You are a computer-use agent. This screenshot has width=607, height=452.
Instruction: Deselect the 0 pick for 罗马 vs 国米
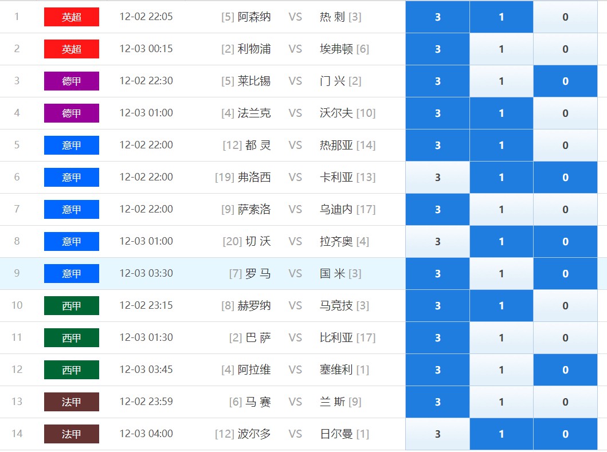(x=565, y=274)
